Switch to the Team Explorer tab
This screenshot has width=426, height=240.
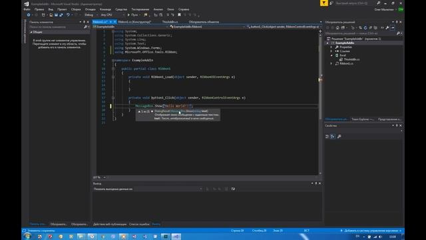(x=363, y=119)
